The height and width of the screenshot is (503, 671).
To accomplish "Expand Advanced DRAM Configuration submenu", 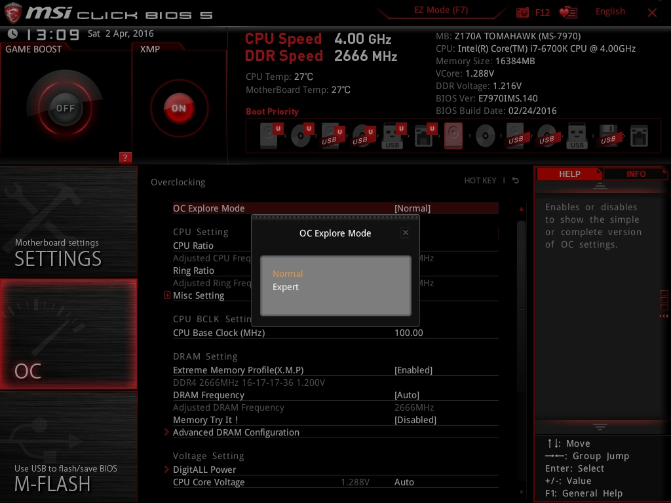I will (236, 432).
